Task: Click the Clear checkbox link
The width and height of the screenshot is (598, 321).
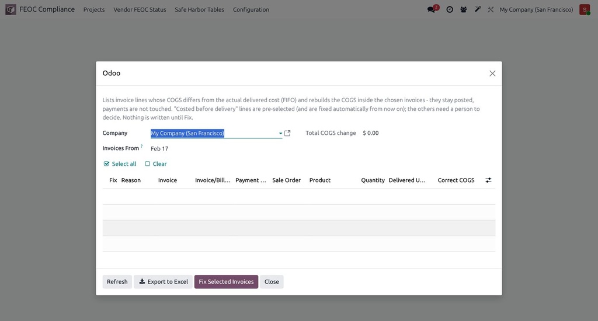Action: pyautogui.click(x=155, y=163)
